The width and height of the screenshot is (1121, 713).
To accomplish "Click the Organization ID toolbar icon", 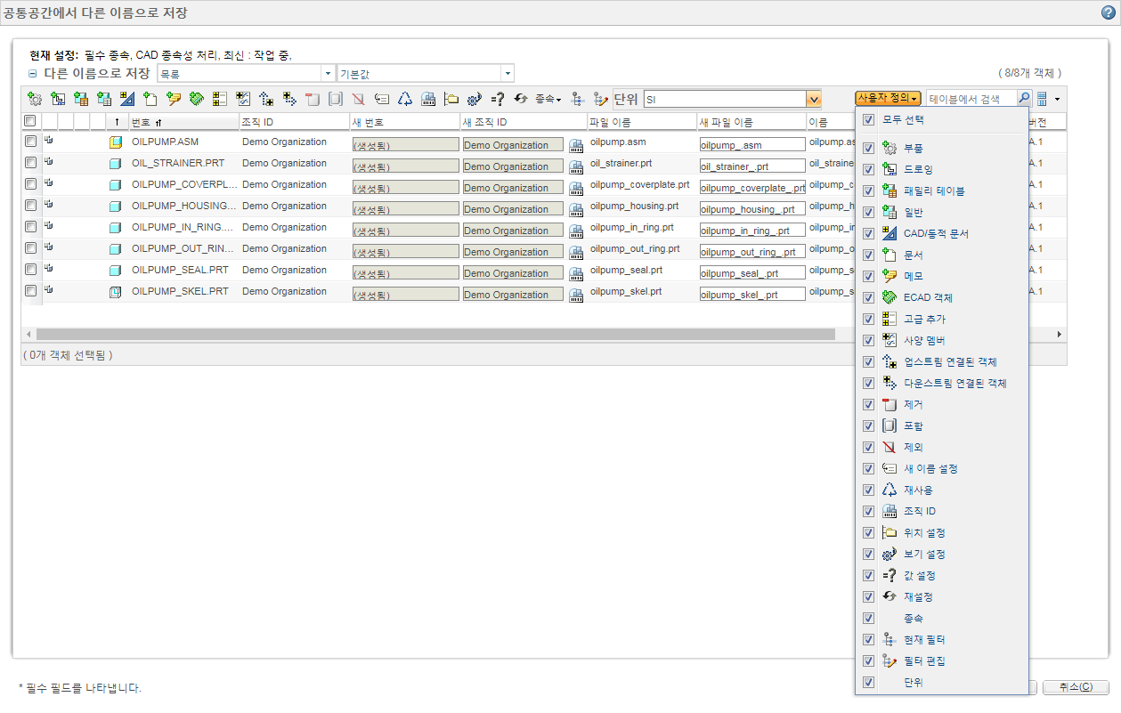I will point(428,99).
